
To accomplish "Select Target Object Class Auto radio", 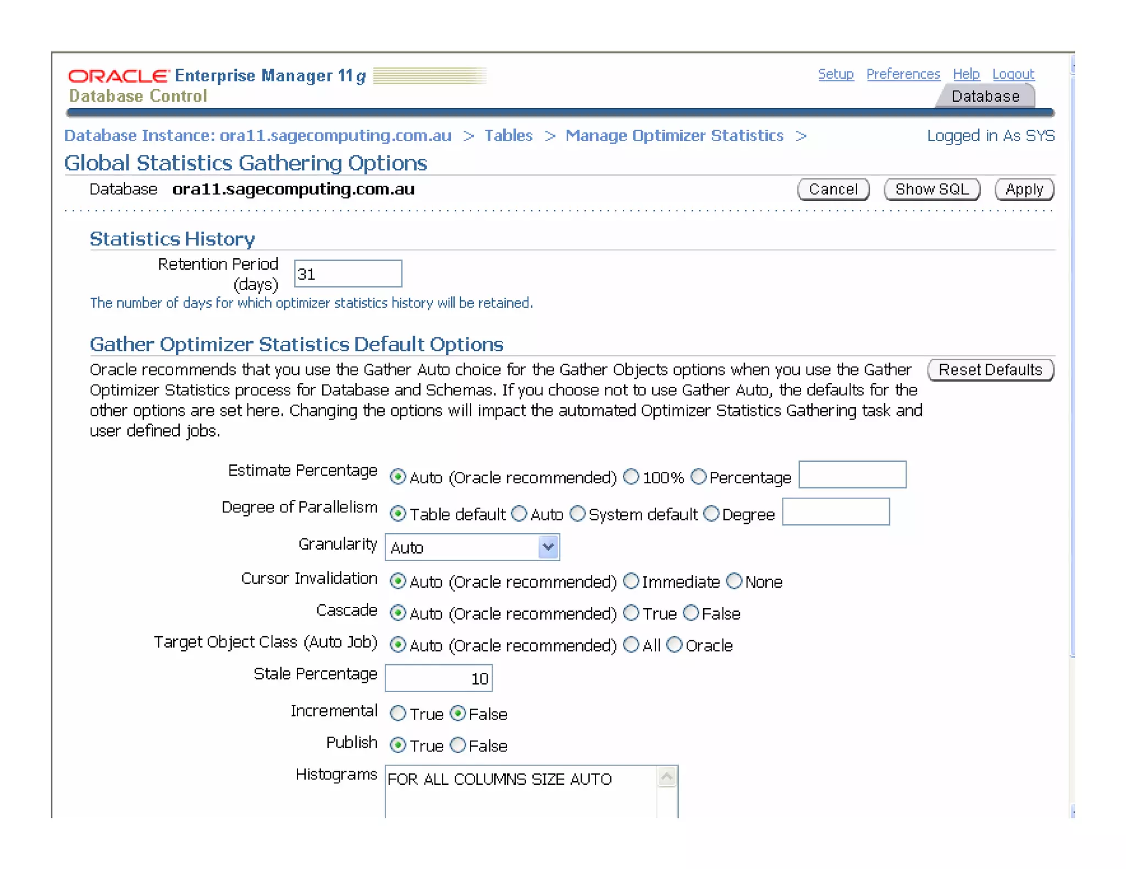I will (x=398, y=645).
